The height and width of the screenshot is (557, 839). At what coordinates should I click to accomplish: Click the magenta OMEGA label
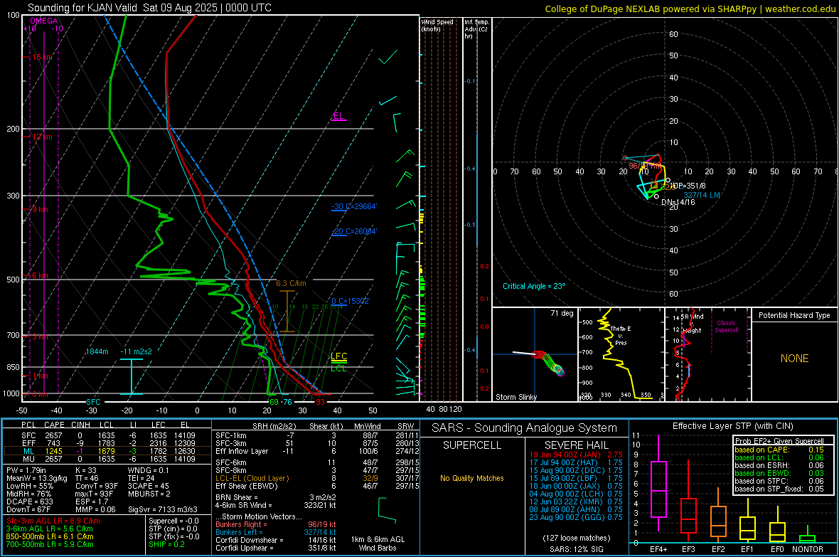tap(44, 21)
